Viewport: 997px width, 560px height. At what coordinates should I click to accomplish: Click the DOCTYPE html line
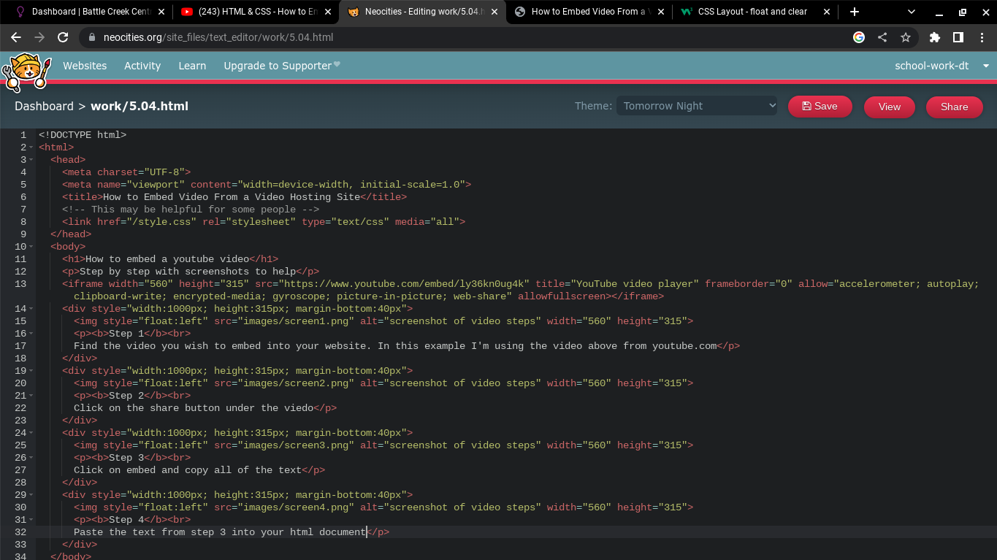point(83,135)
